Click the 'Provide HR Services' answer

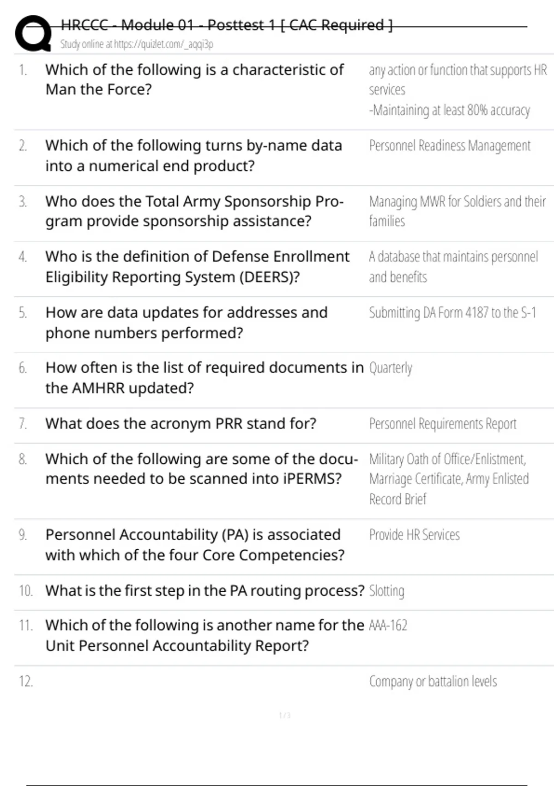(414, 535)
